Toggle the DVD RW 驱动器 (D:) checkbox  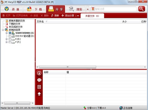(10, 36)
